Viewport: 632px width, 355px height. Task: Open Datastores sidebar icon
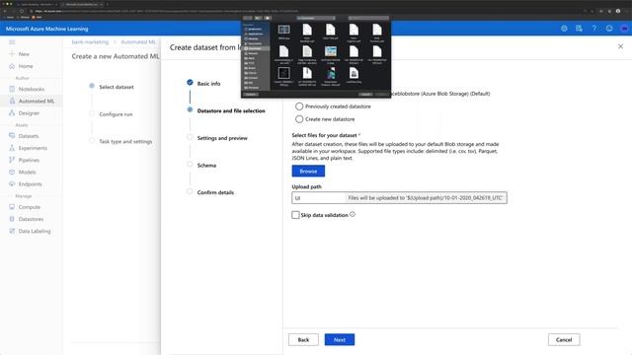(x=12, y=219)
